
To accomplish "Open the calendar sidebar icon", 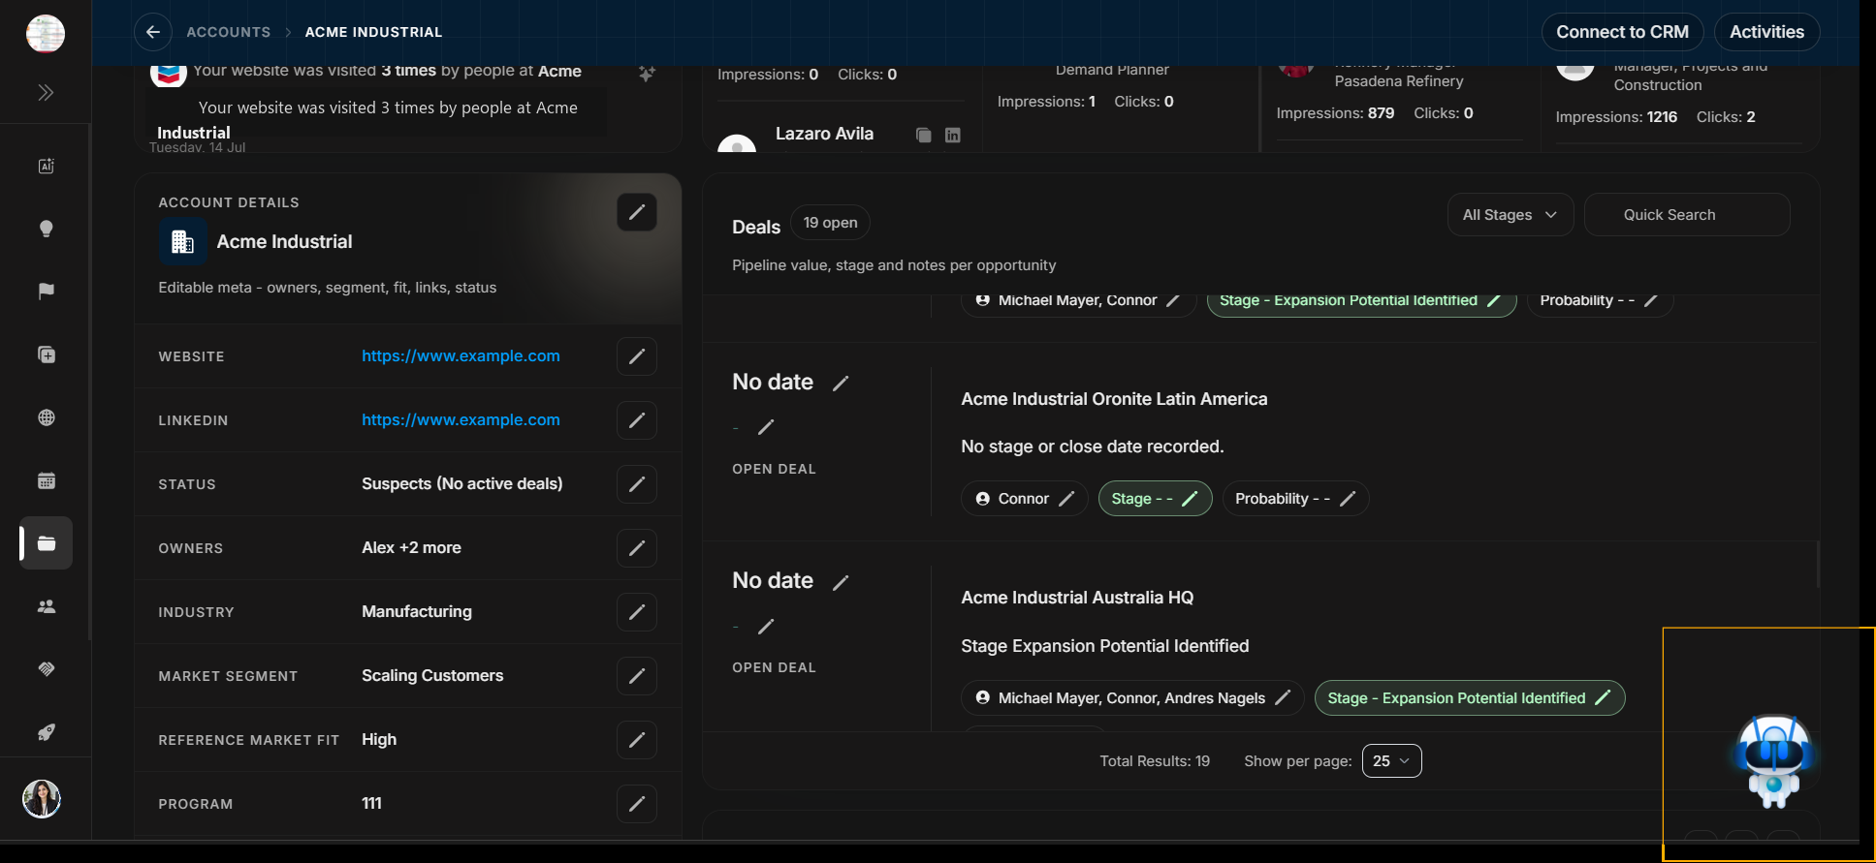I will coord(46,480).
